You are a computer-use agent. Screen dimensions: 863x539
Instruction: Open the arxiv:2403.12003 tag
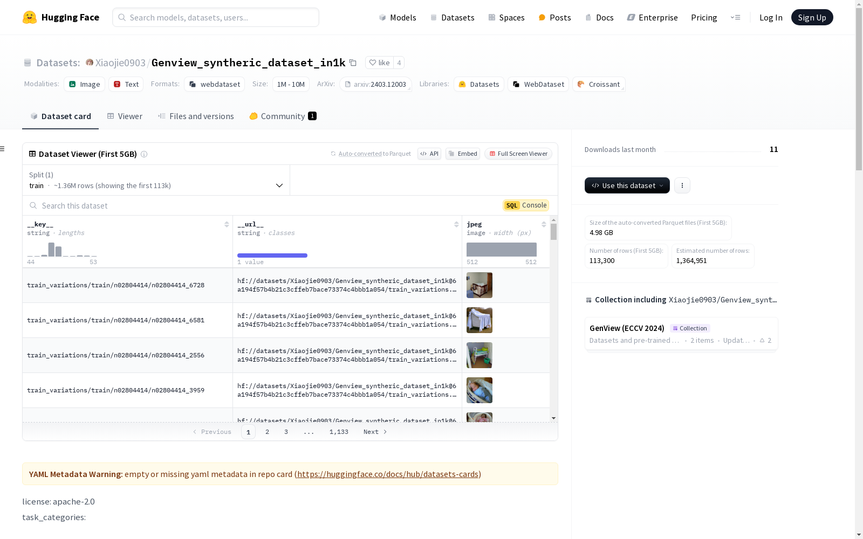376,84
